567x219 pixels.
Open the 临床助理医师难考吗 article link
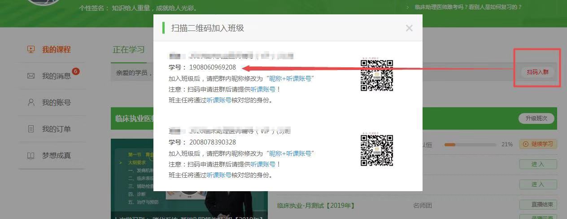468,7
